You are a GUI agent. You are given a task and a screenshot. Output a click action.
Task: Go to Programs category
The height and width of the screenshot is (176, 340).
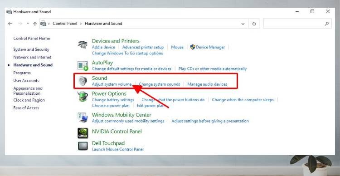click(22, 73)
